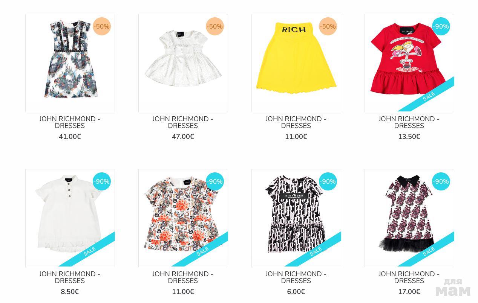The width and height of the screenshot is (478, 303).
Task: Open the black and white Richmond logo dress thumbnail
Action: click(296, 218)
